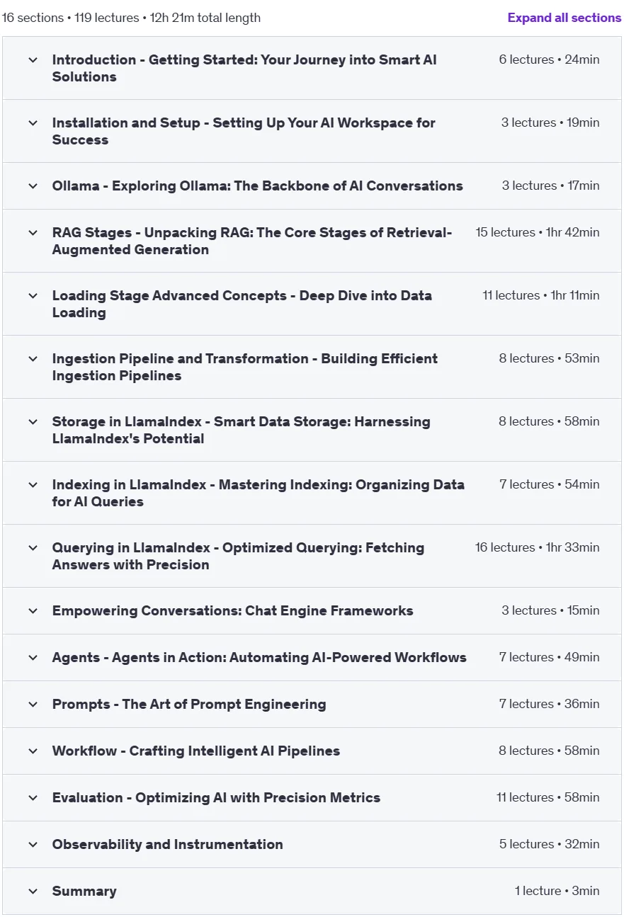Click the Summary 1 lecture duration text
The image size is (624, 917).
[x=557, y=891]
